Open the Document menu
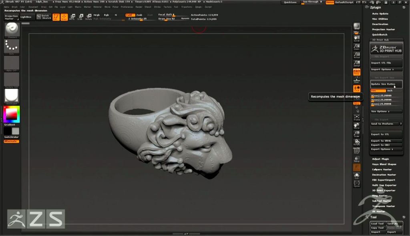The image size is (410, 236). [33, 7]
